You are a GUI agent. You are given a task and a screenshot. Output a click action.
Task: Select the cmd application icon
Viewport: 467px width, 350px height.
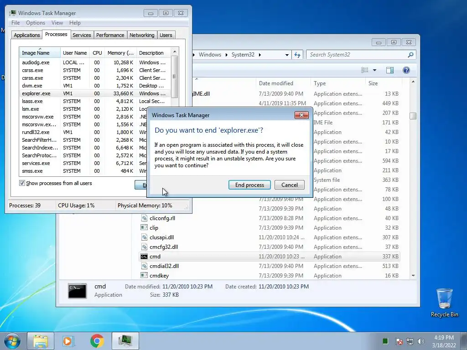coord(144,257)
